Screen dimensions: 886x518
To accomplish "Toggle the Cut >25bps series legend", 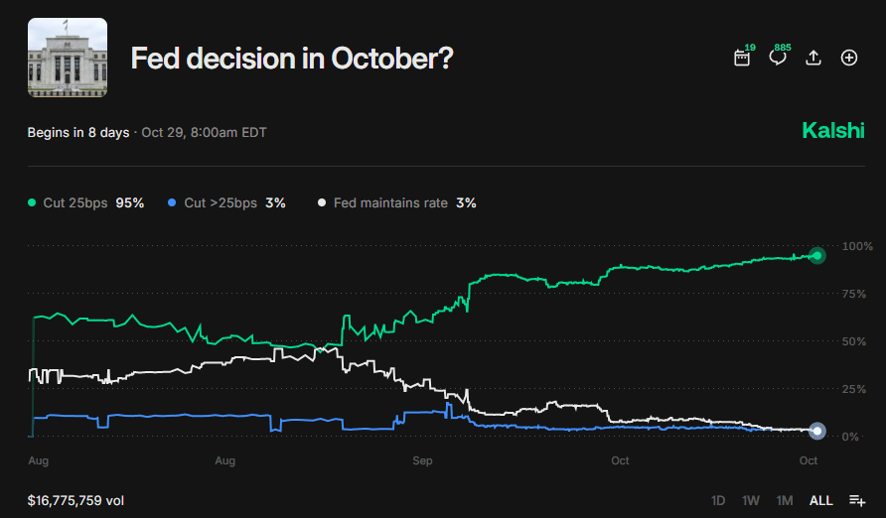I will click(227, 202).
